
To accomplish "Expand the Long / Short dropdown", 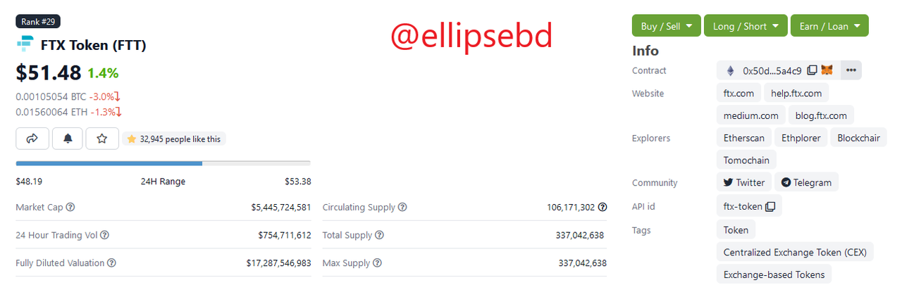I will point(746,26).
